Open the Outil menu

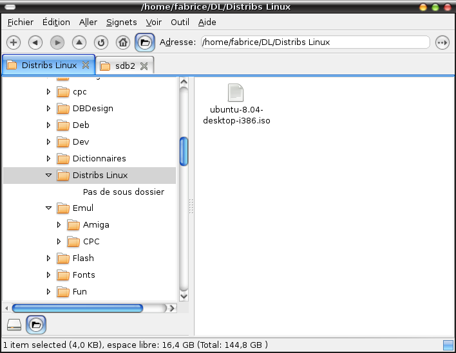(x=180, y=22)
